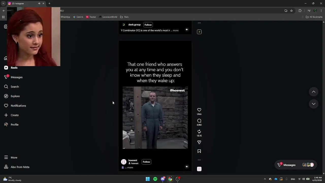
Task: Share the hoenest reel via send icon
Action: pos(199,142)
